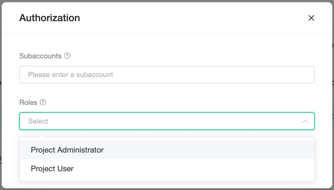This screenshot has width=334, height=190.
Task: Choose Project Administrator from the roles list
Action: pyautogui.click(x=67, y=150)
